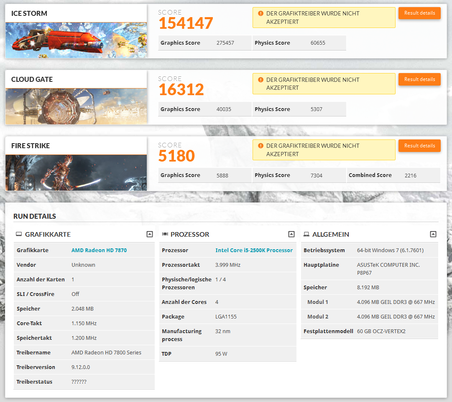Collapse the Allgemein section
Screen dimensions: 452x402
pyautogui.click(x=433, y=234)
